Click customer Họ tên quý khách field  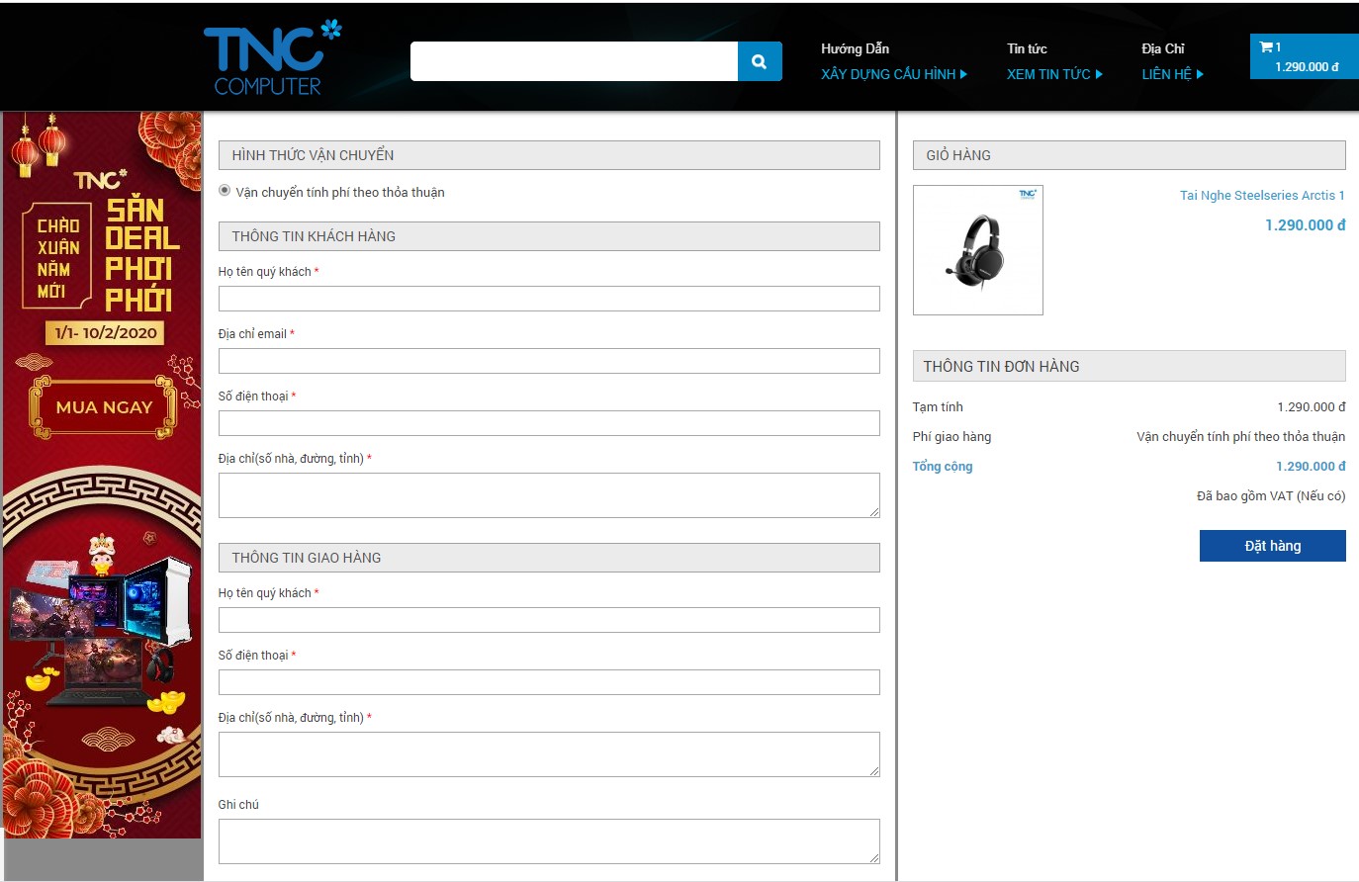(x=549, y=299)
